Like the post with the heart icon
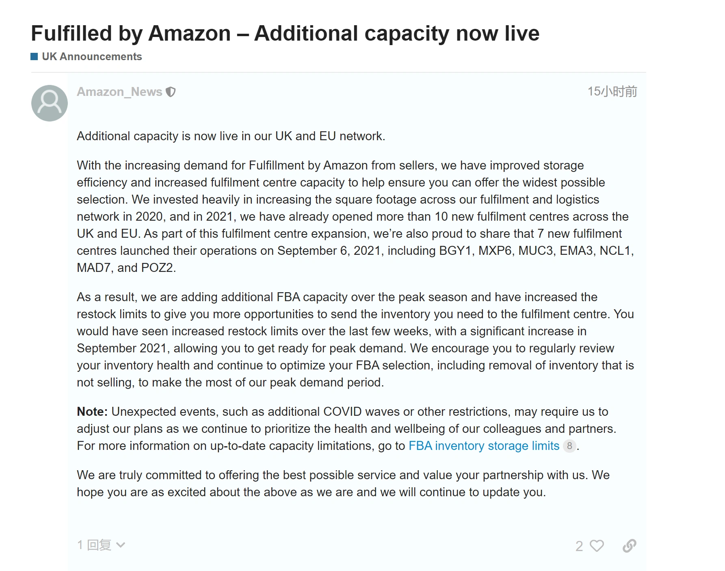 point(596,545)
